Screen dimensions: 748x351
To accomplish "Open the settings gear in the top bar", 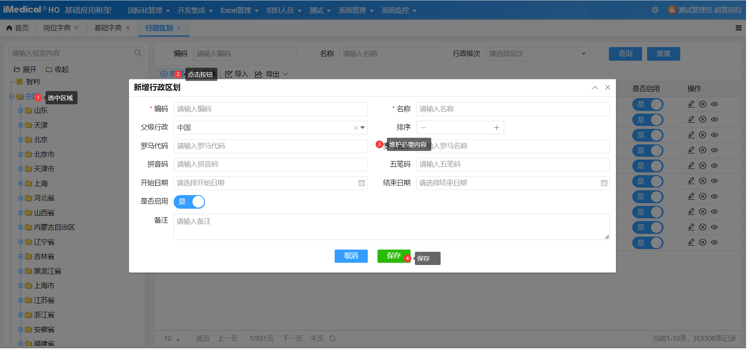I will [655, 11].
